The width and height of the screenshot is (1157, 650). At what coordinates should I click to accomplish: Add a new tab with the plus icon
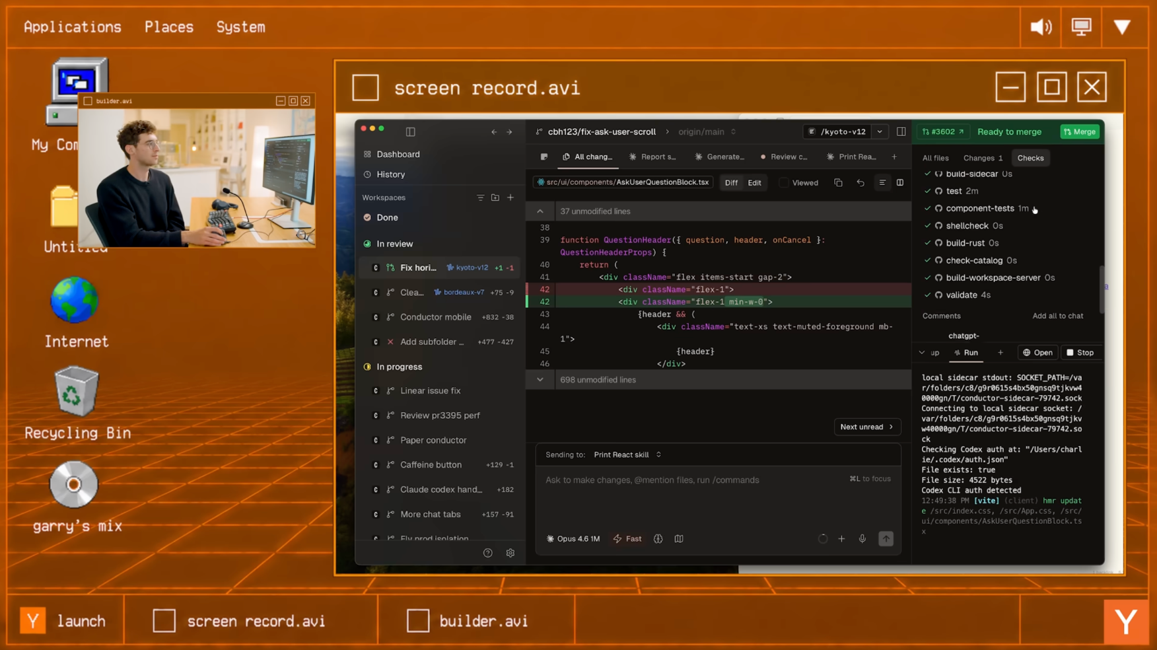point(894,157)
